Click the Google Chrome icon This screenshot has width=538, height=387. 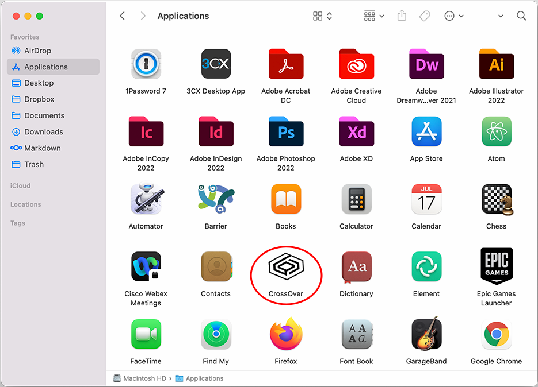[496, 335]
